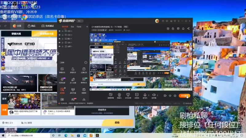Switch to the second scene tab
The height and width of the screenshot is (138, 246).
click(x=73, y=27)
